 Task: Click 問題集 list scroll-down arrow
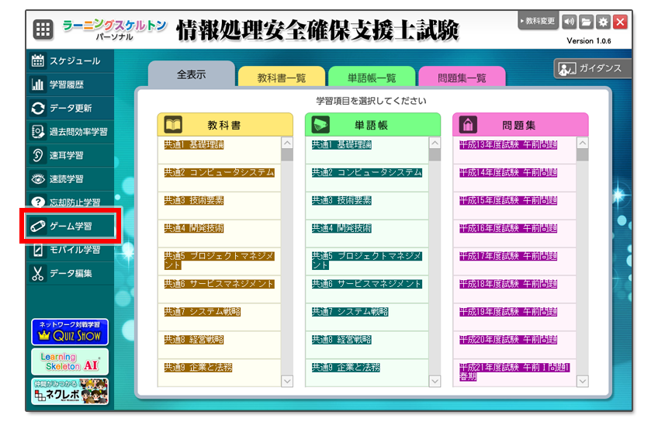point(583,381)
